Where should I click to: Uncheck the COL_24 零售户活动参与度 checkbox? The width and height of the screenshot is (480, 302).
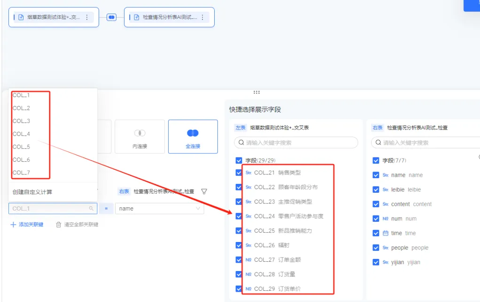click(x=239, y=216)
